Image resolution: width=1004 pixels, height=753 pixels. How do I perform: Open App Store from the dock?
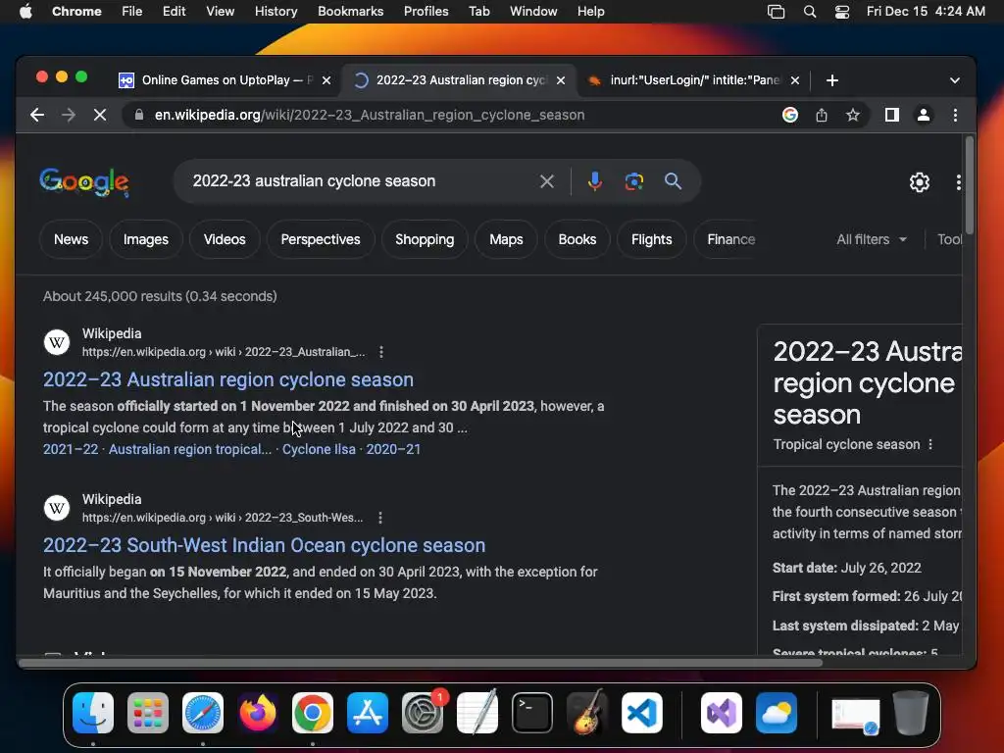[x=368, y=713]
